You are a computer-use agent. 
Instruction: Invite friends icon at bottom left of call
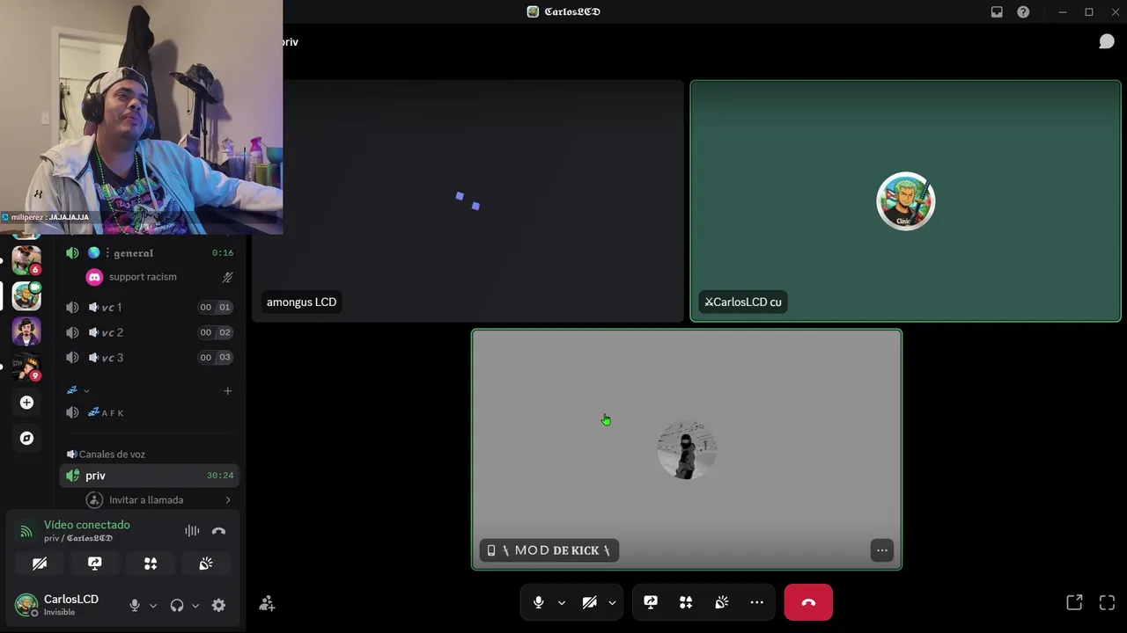pyautogui.click(x=267, y=603)
